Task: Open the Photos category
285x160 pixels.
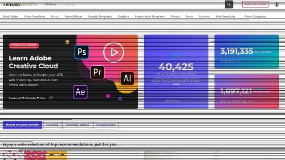Action: (x=175, y=16)
